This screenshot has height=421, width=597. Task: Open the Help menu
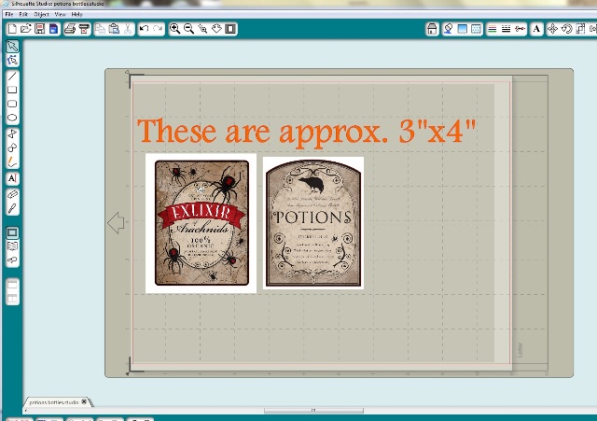point(76,14)
